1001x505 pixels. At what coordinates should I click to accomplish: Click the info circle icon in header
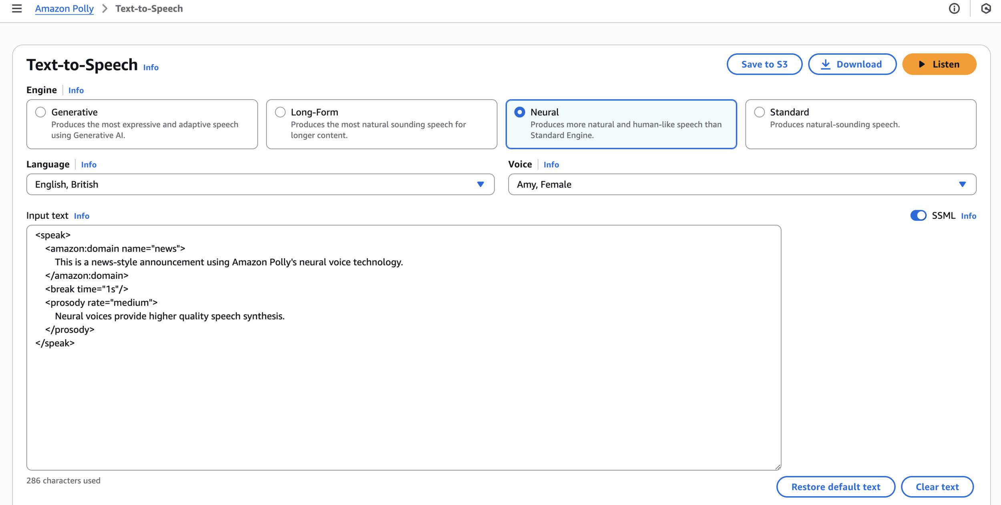(x=954, y=8)
